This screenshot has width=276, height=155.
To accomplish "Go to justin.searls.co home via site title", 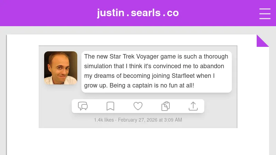I will tap(138, 13).
